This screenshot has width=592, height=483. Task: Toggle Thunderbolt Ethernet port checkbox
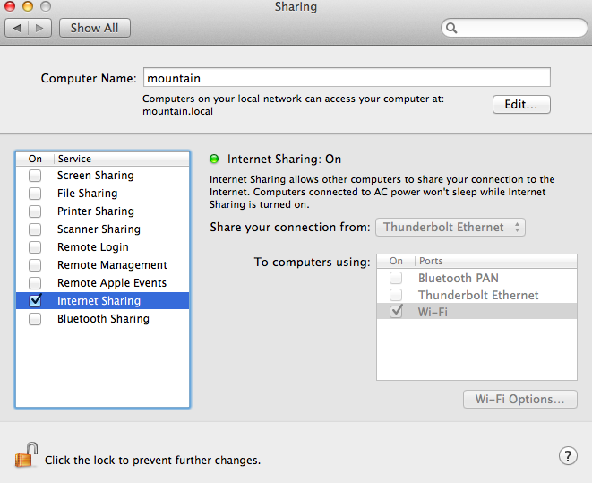[x=396, y=295]
